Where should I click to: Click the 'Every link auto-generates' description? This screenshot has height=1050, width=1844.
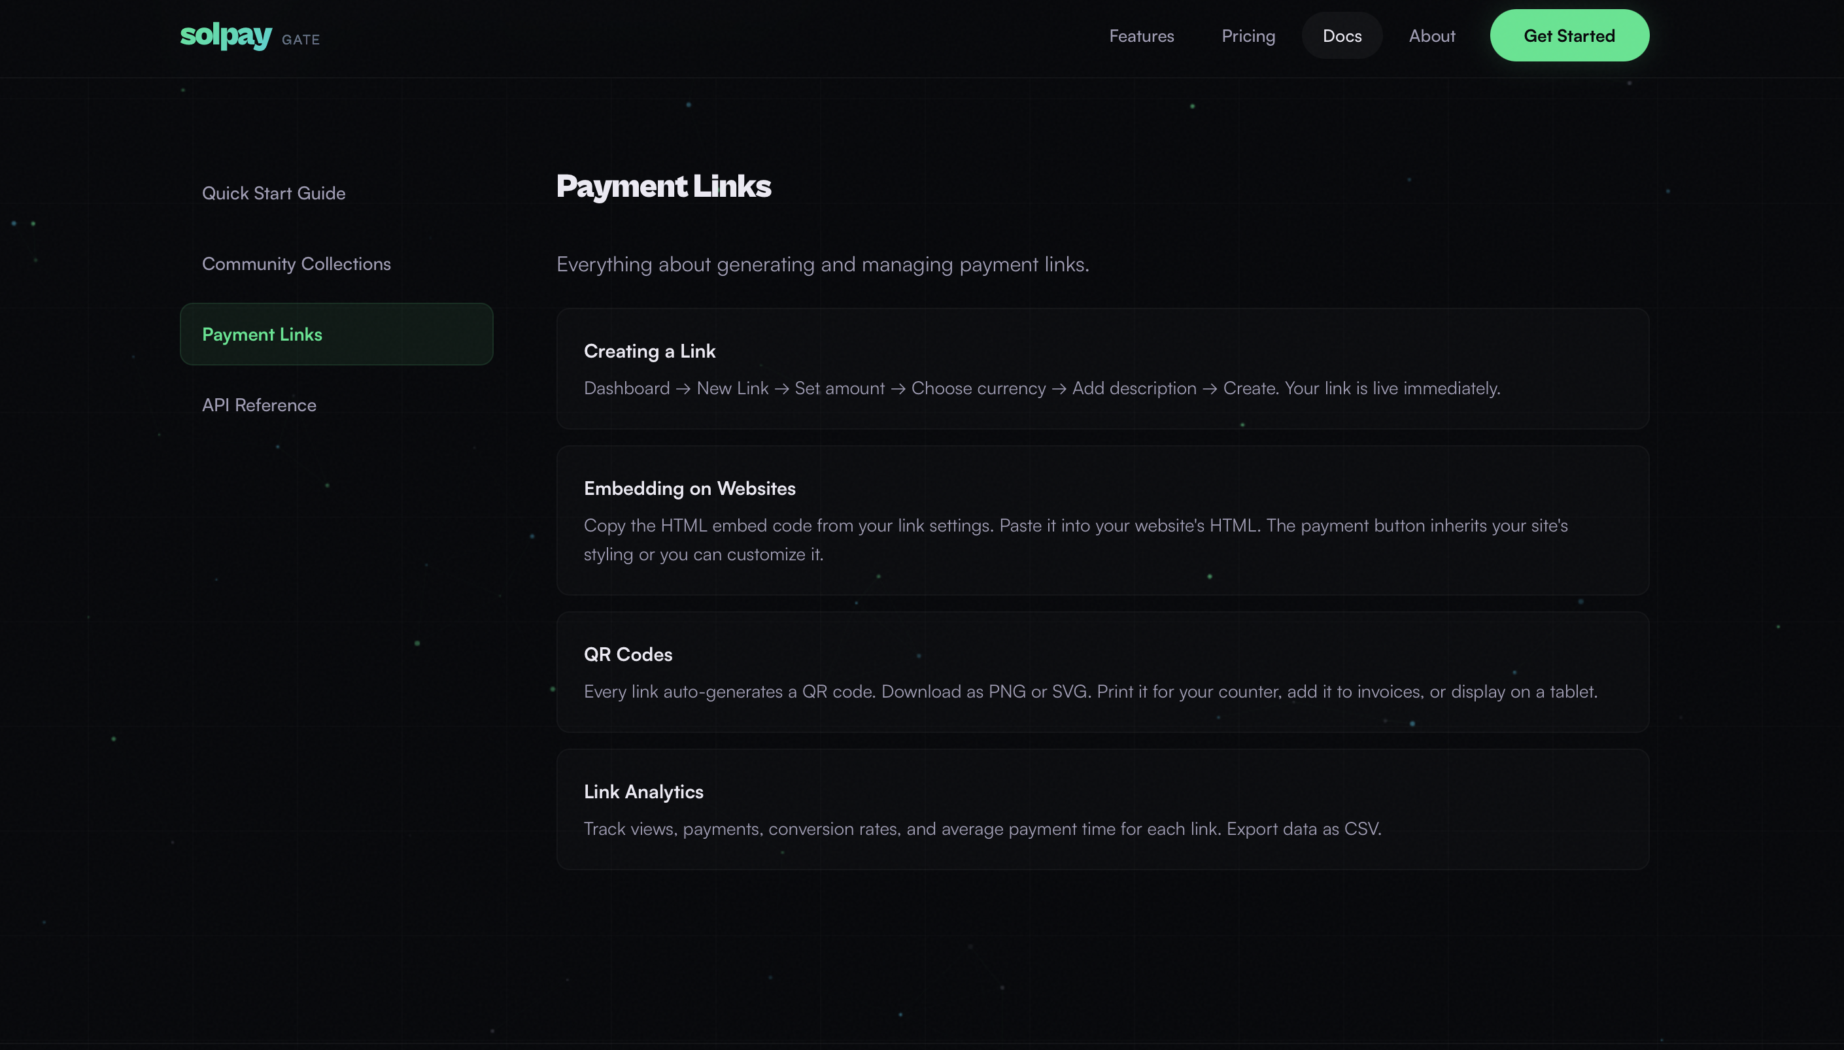coord(1091,692)
